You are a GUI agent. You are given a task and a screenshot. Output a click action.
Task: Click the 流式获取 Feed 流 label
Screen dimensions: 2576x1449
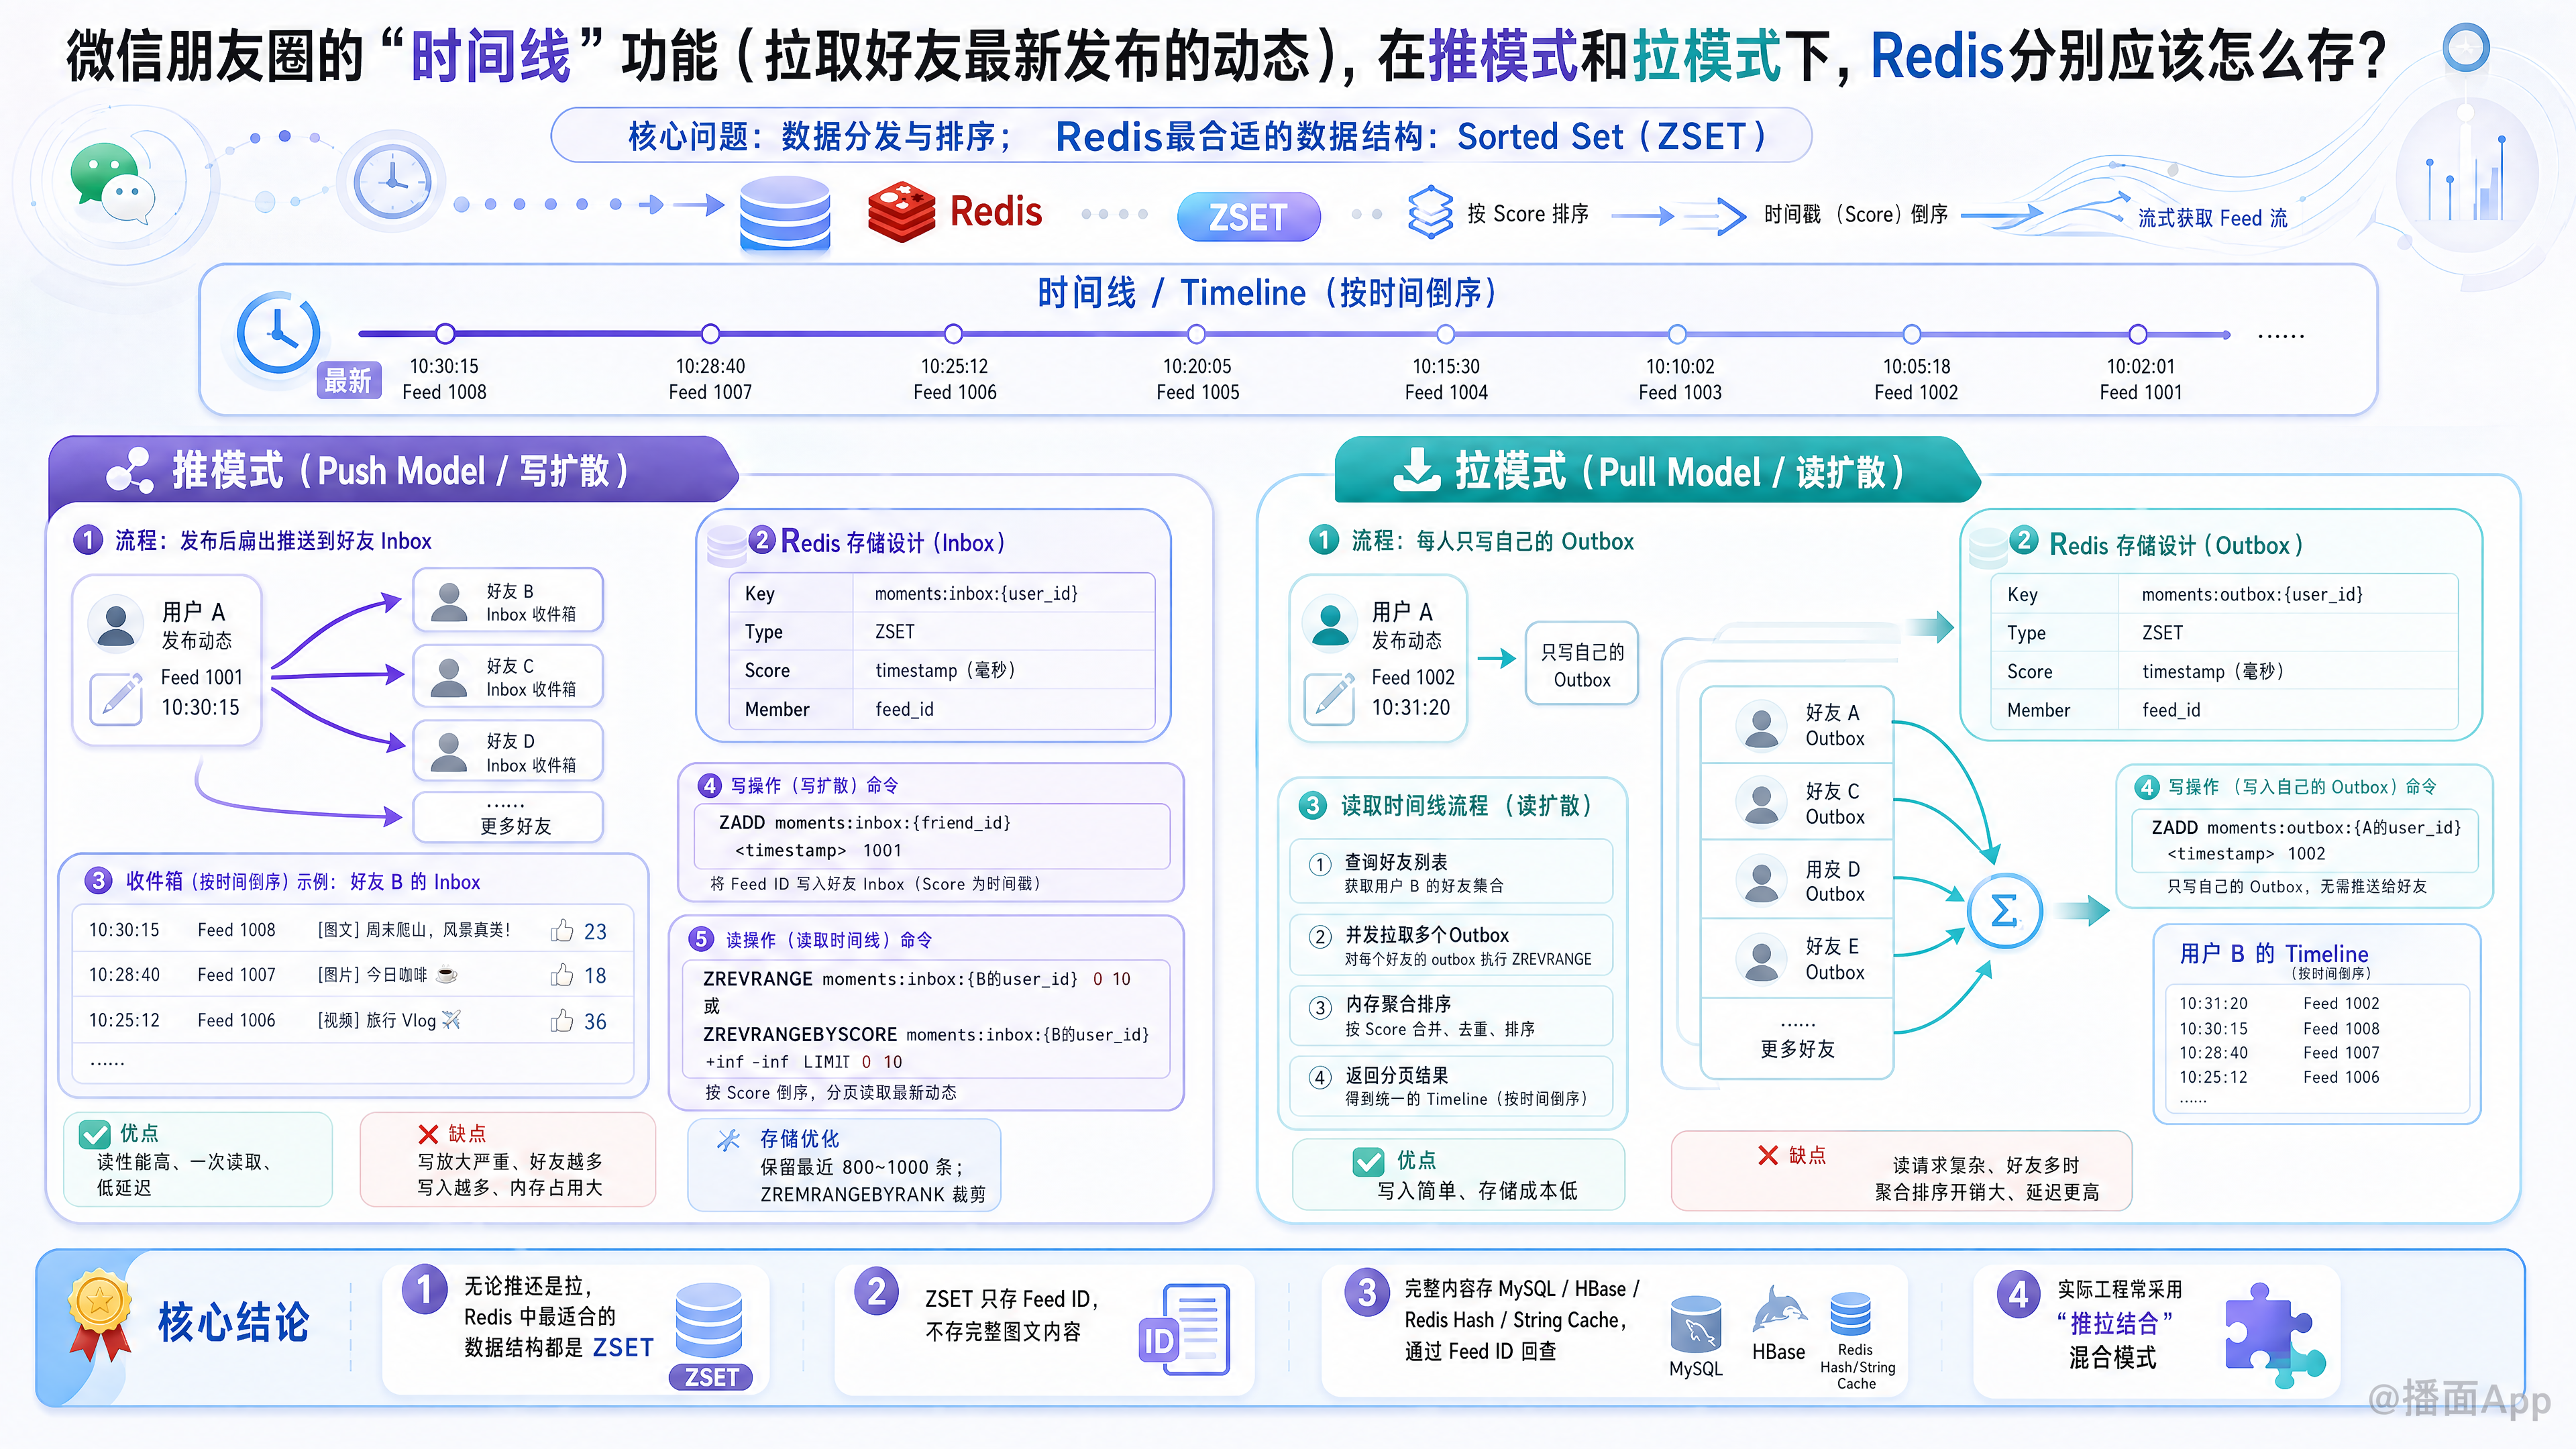coord(2212,218)
